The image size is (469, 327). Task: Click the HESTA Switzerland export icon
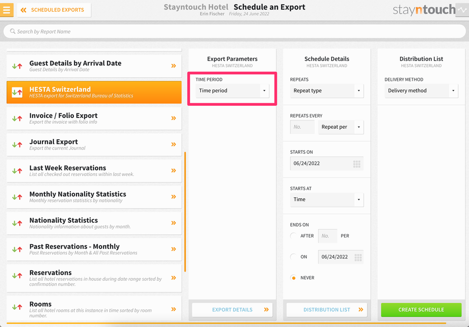tap(17, 92)
